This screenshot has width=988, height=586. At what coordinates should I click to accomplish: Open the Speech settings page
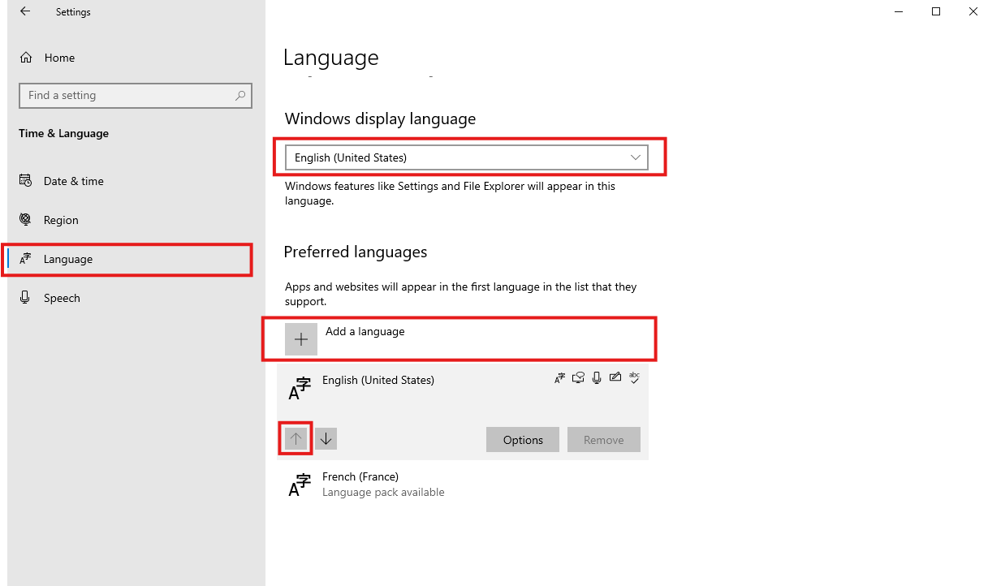[62, 298]
